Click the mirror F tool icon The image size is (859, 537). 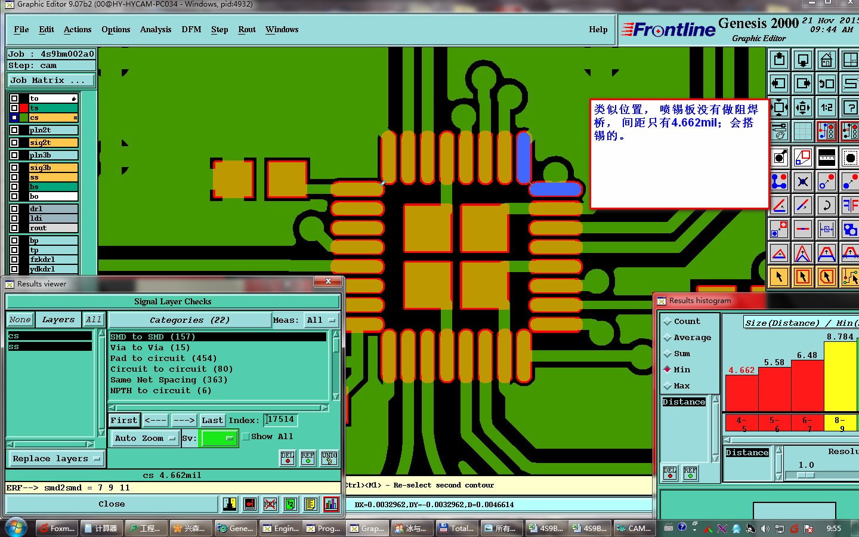850,206
